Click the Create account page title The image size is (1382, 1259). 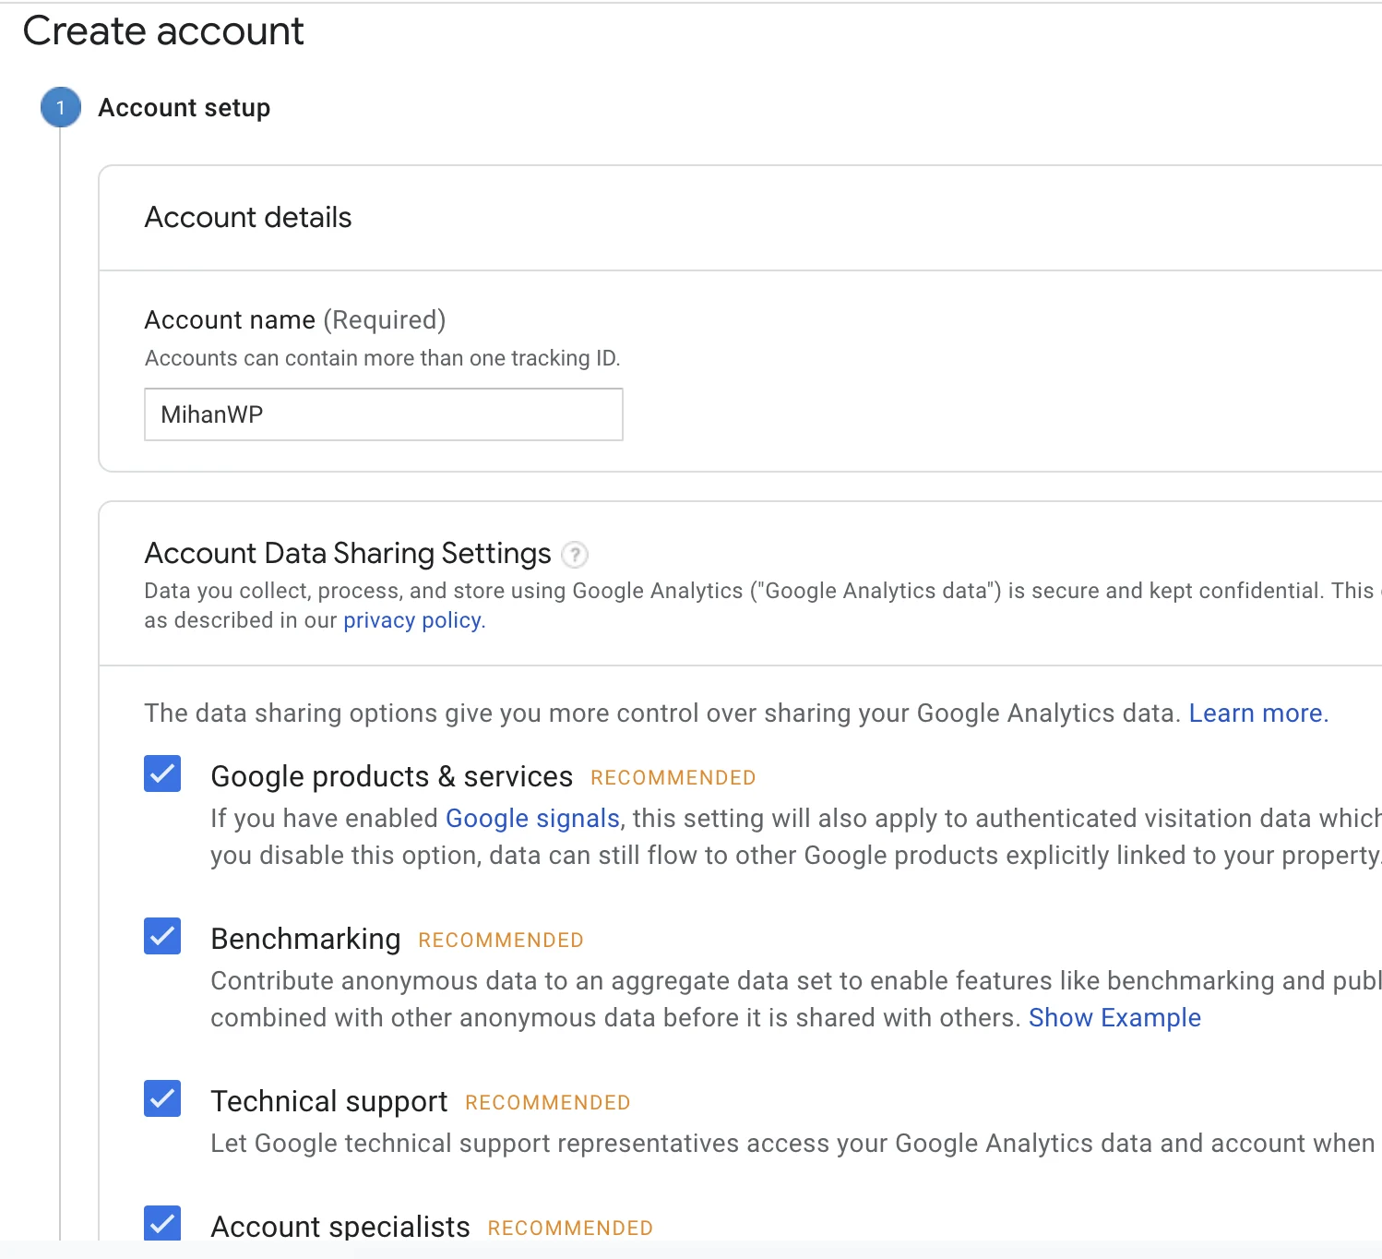point(163,31)
